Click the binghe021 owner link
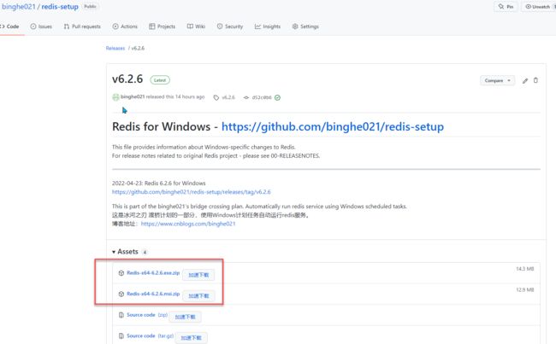556x344 pixels. point(19,7)
